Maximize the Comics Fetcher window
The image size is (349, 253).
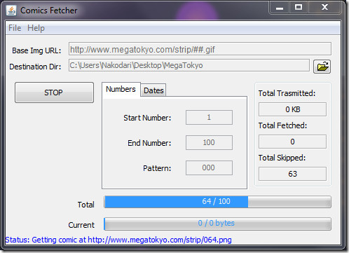point(299,8)
